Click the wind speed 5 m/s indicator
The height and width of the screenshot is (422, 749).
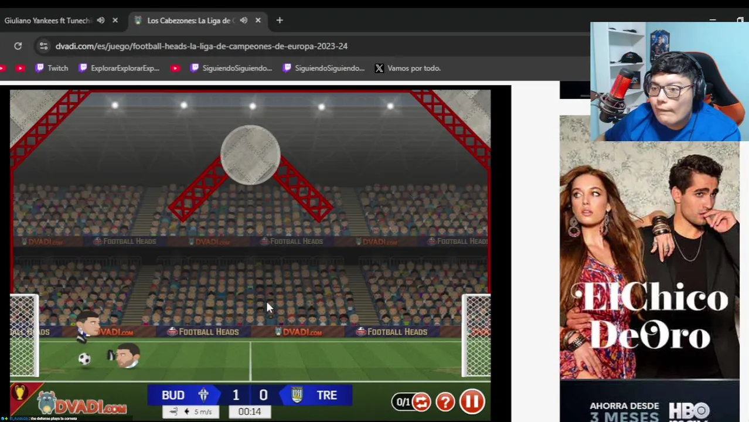click(190, 411)
